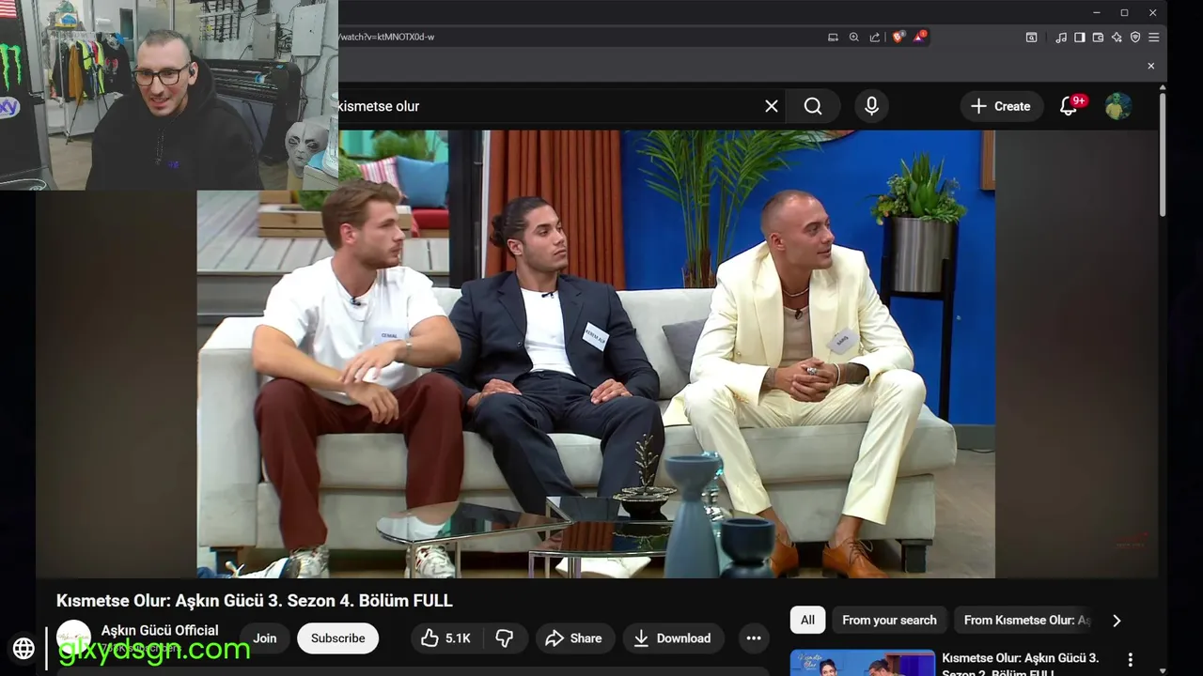Open Aşkın Gücü Official channel link
Image resolution: width=1203 pixels, height=676 pixels.
coord(160,630)
